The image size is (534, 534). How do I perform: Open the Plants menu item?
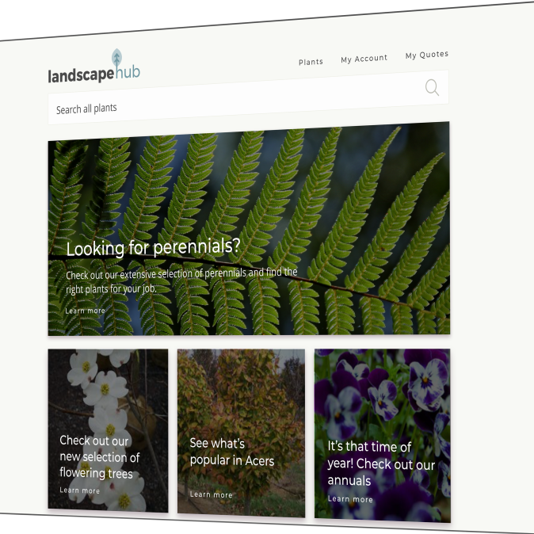[311, 62]
